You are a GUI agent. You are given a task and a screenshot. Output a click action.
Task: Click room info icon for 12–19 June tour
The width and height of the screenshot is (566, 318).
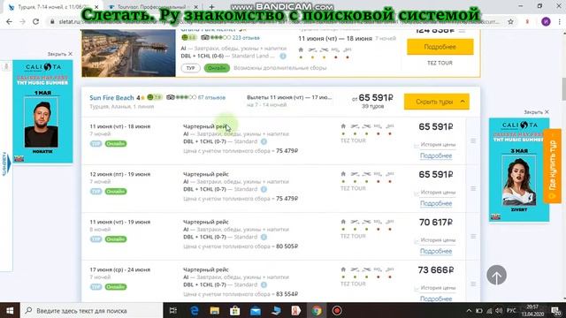[x=264, y=189]
